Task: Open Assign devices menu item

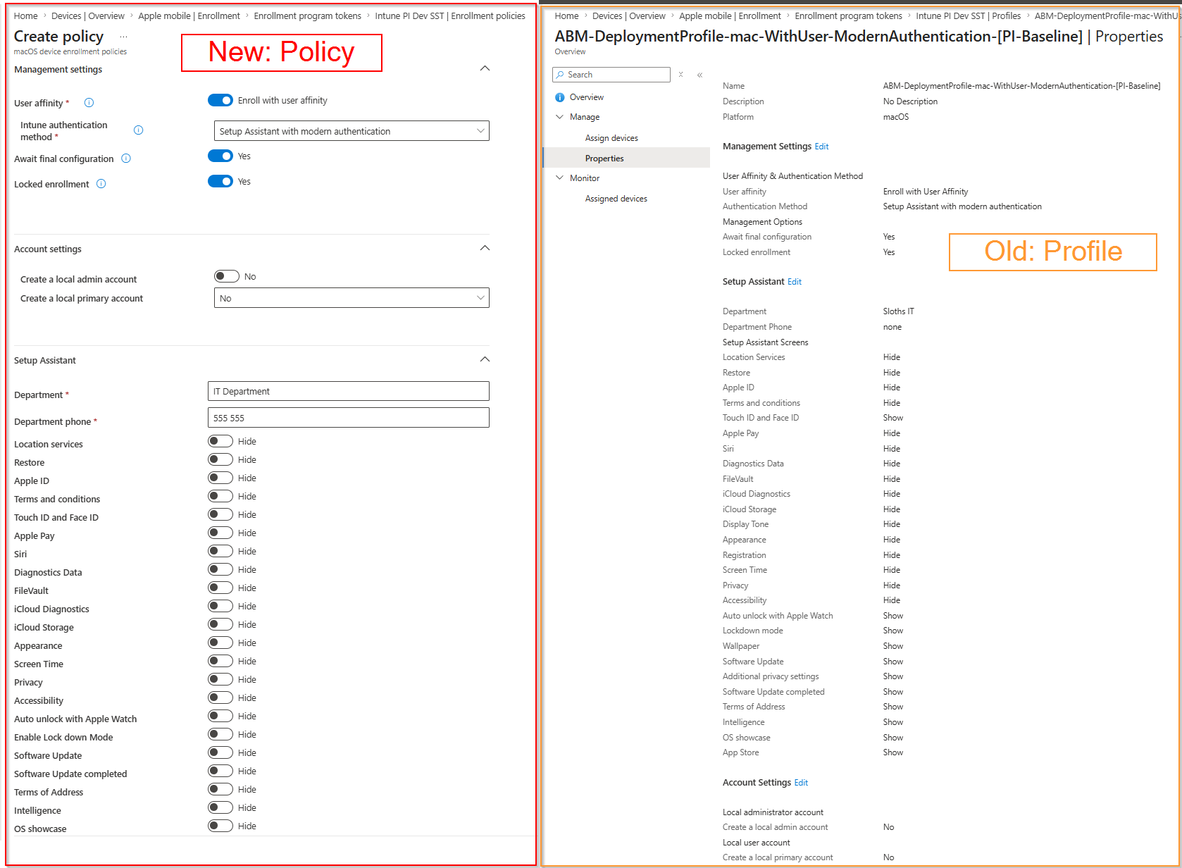Action: pos(611,138)
